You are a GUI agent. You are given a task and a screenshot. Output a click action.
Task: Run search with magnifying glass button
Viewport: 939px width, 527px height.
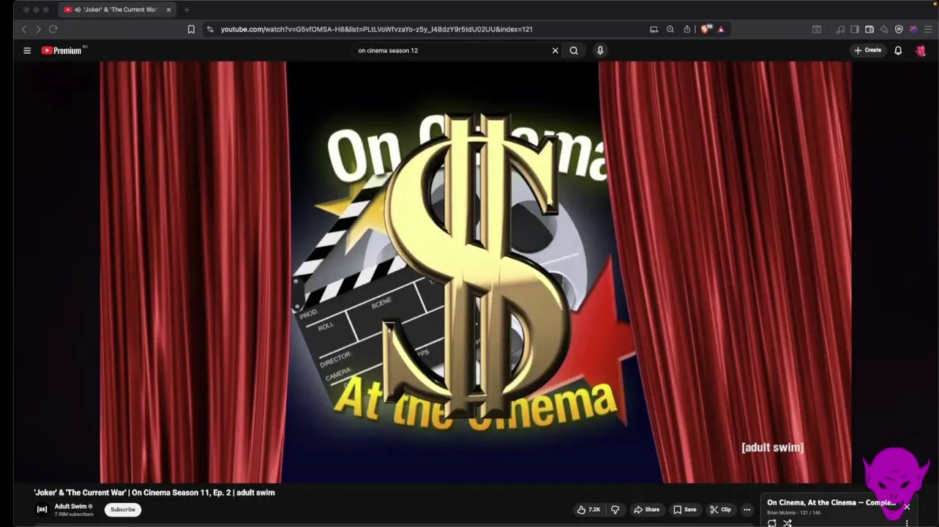574,51
